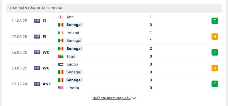Select Liberia team name
228x106 pixels.
tap(73, 88)
